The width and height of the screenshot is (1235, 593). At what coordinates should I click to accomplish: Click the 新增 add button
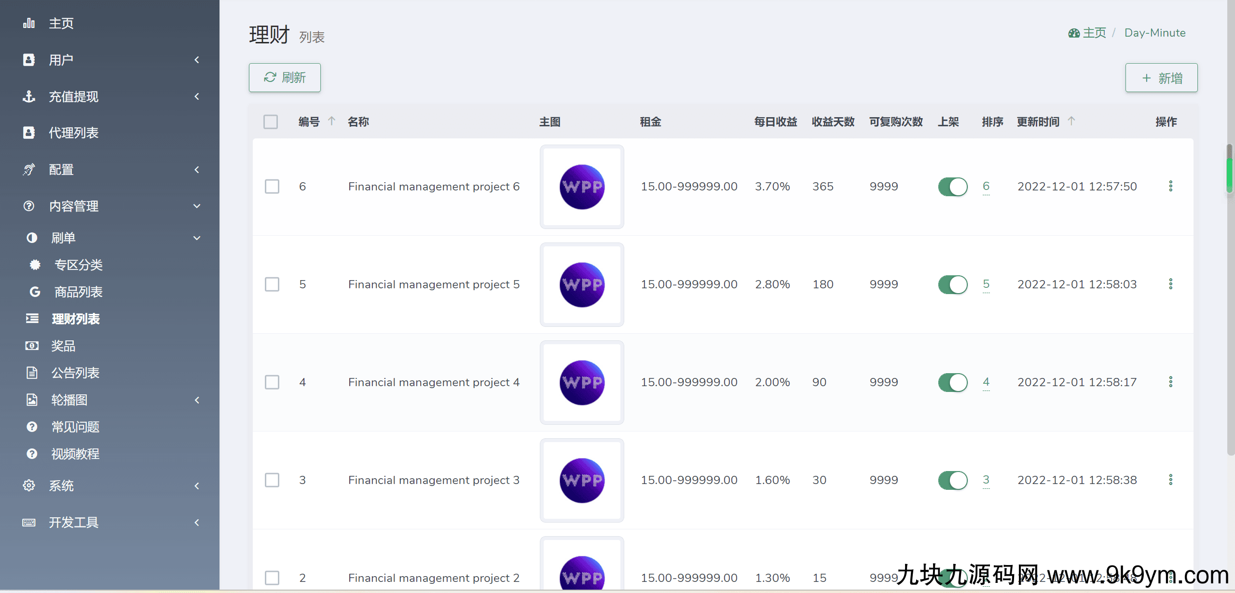1161,78
